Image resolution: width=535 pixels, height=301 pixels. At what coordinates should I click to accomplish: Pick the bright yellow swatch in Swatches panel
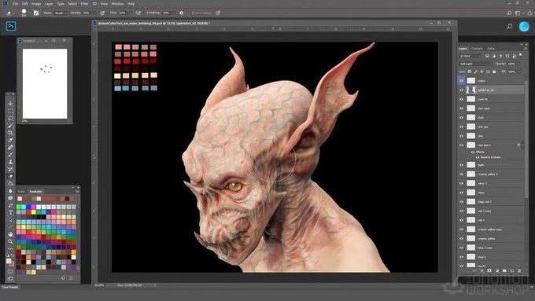33,212
